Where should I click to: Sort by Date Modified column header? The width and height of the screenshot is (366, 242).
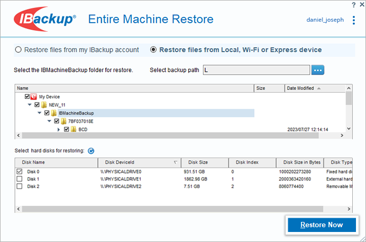tap(315, 88)
